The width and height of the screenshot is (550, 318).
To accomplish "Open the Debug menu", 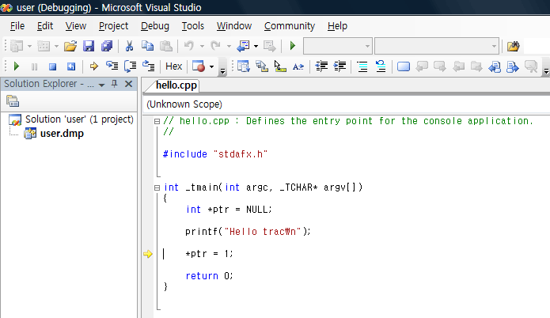I will [155, 26].
